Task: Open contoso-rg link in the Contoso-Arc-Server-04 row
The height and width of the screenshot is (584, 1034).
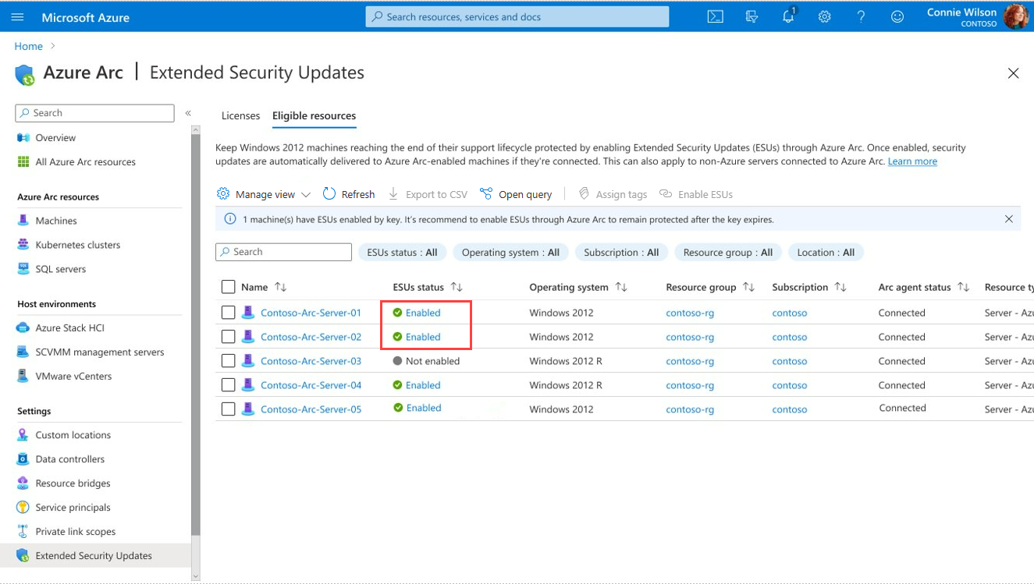Action: coord(690,385)
